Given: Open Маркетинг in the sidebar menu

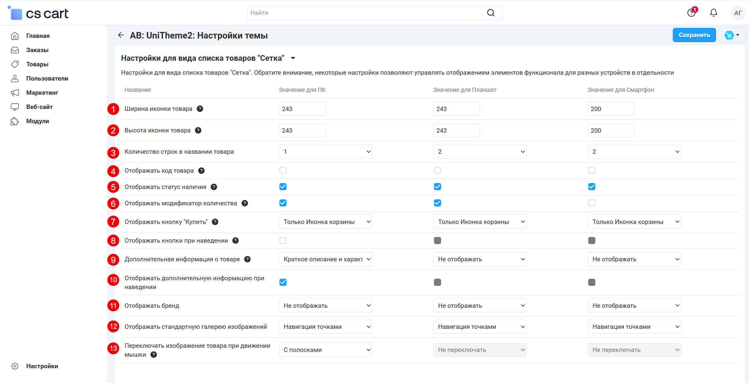Looking at the screenshot, I should [x=42, y=93].
